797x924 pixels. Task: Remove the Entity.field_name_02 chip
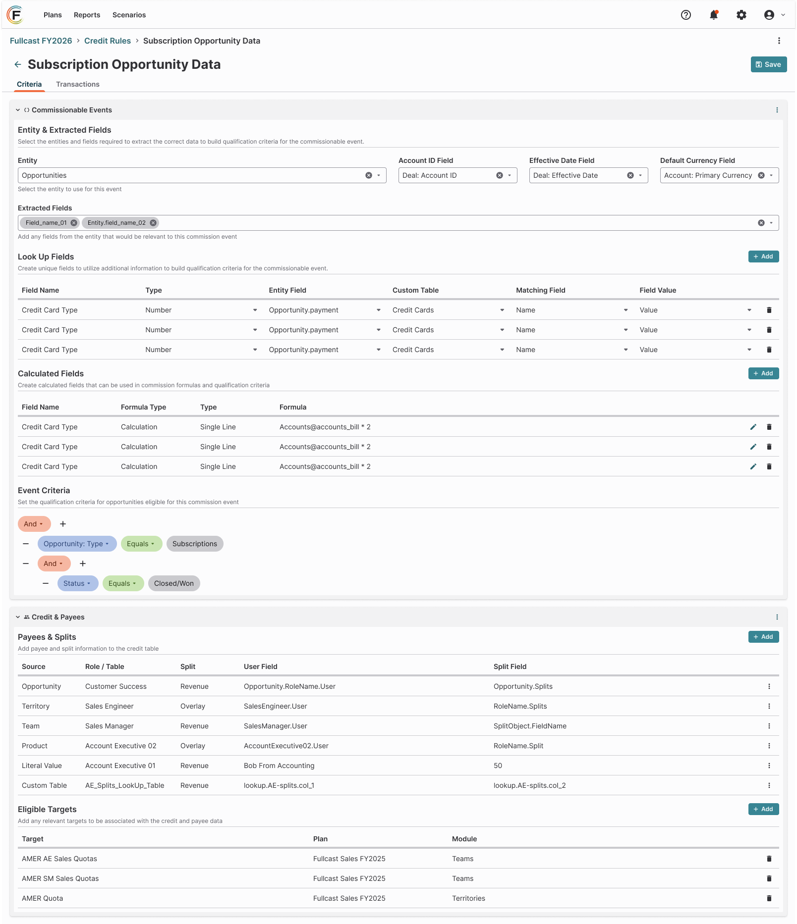pos(153,223)
